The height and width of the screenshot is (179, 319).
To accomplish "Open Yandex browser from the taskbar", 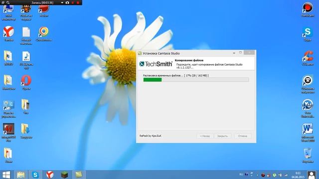I will coord(50,175).
